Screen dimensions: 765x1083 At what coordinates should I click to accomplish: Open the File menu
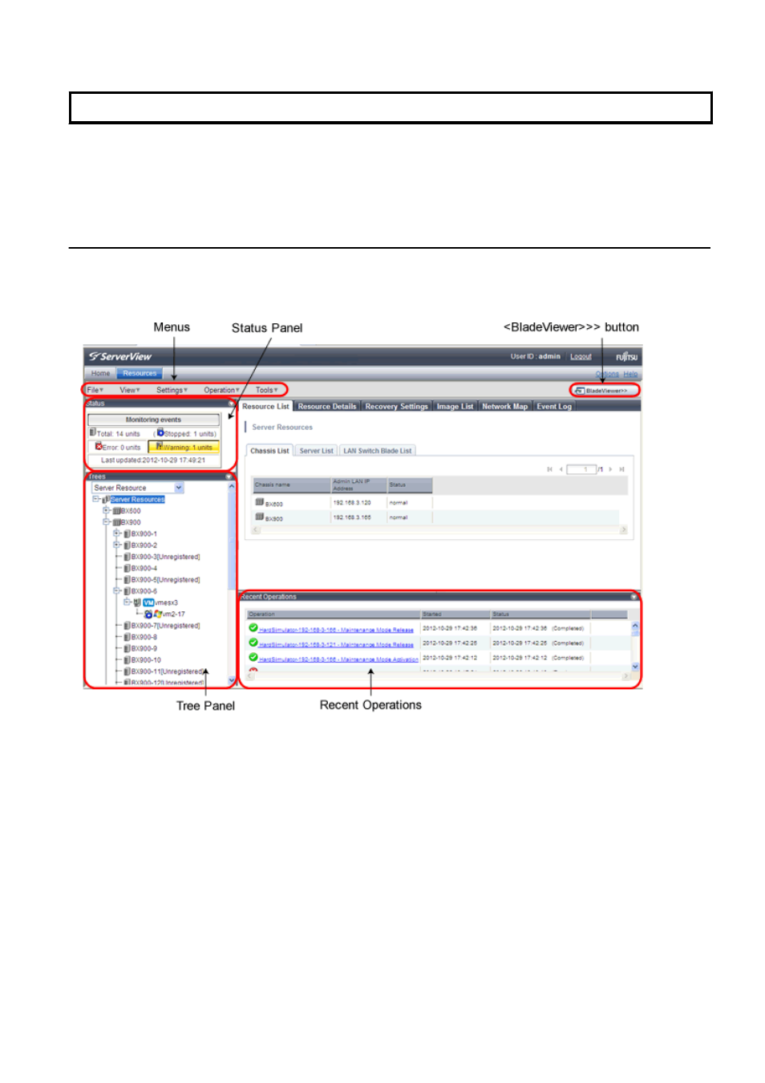pos(95,390)
